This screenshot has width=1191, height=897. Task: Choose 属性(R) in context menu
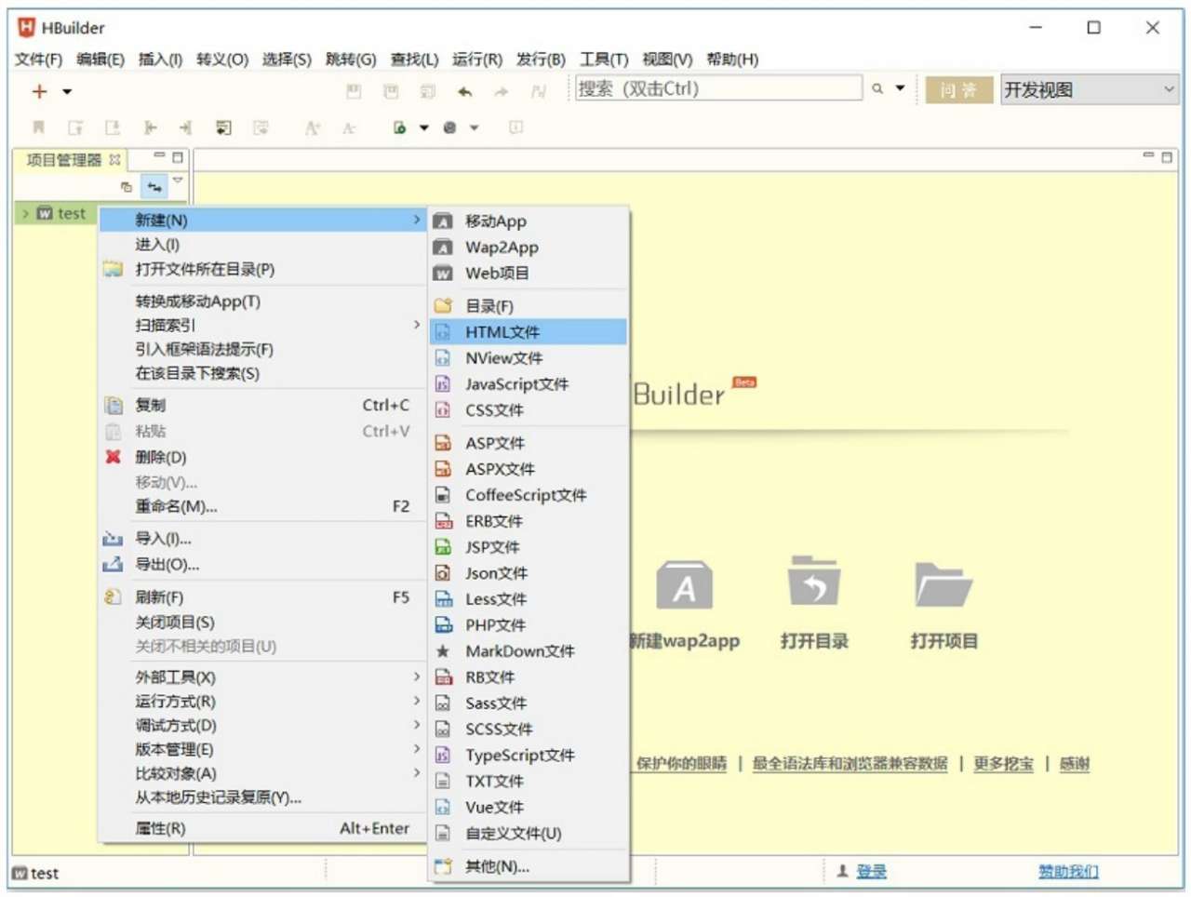pos(262,828)
